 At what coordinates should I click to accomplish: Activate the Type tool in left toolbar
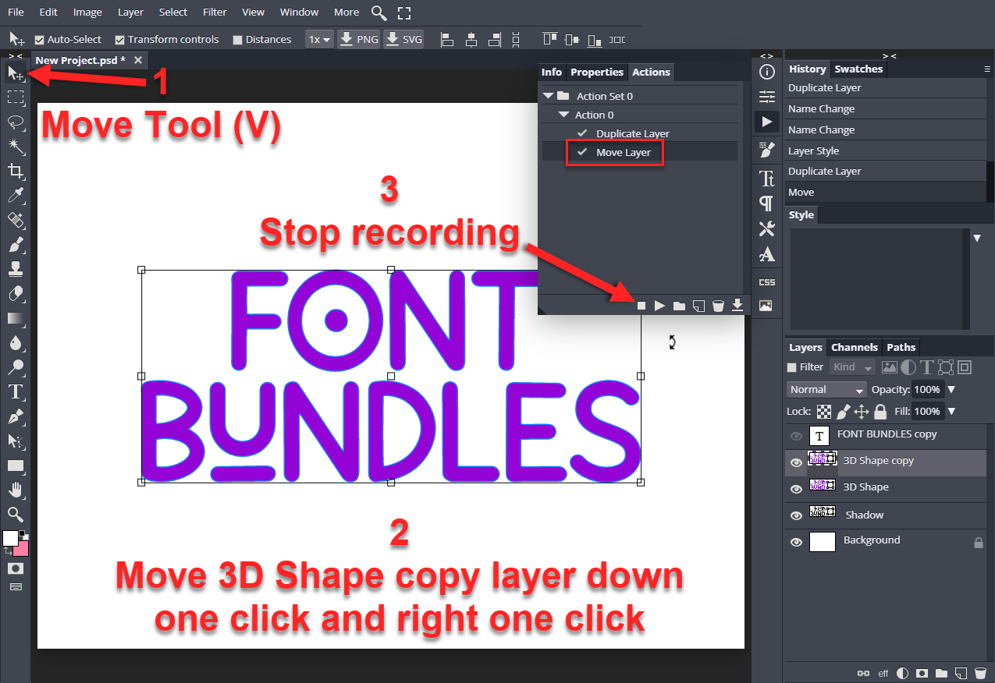[x=15, y=392]
